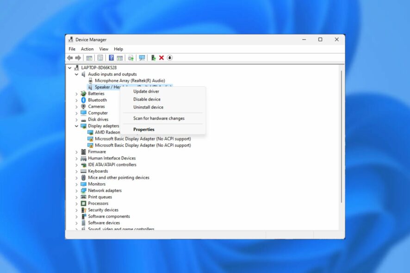Select the Computer category label
This screenshot has height=273, width=410.
pyautogui.click(x=98, y=113)
